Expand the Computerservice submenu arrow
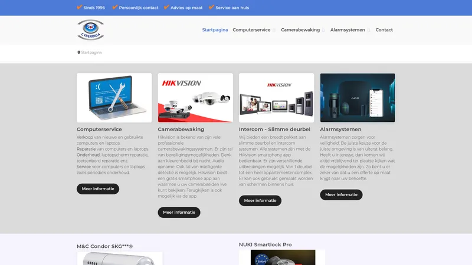The height and width of the screenshot is (265, 472). (x=274, y=30)
